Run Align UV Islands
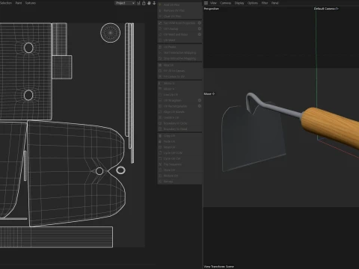The height and width of the screenshot is (269, 359). 179,112
